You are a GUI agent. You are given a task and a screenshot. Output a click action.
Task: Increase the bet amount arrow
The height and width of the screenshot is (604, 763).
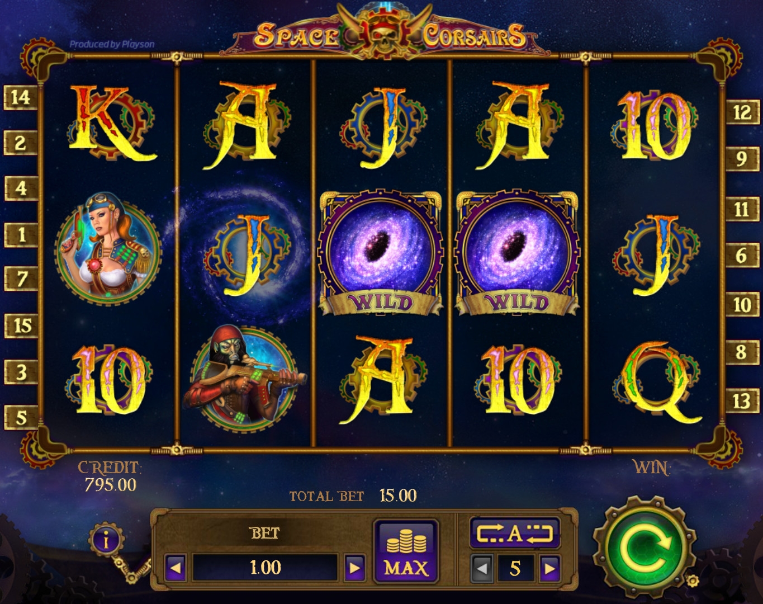tap(354, 568)
